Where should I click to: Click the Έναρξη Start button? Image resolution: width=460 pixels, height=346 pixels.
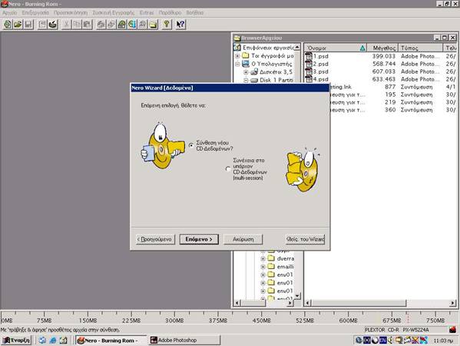16,340
